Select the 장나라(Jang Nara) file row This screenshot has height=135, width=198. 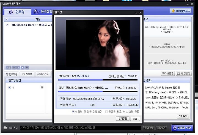coord(28,25)
